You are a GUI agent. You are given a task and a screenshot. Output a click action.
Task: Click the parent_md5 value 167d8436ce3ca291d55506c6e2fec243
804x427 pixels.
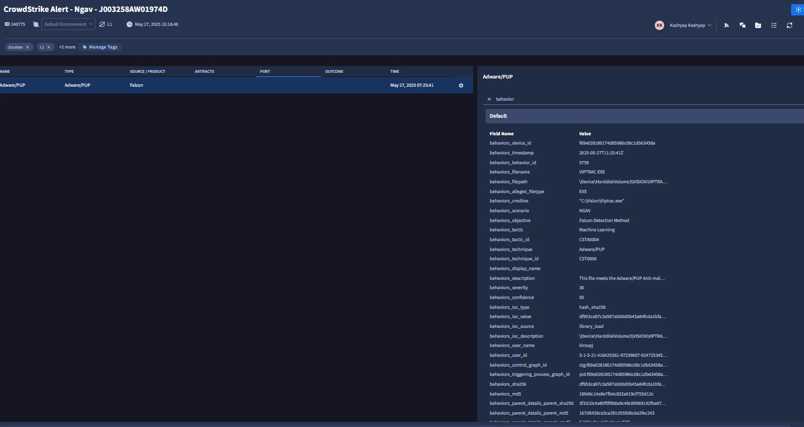click(x=617, y=413)
